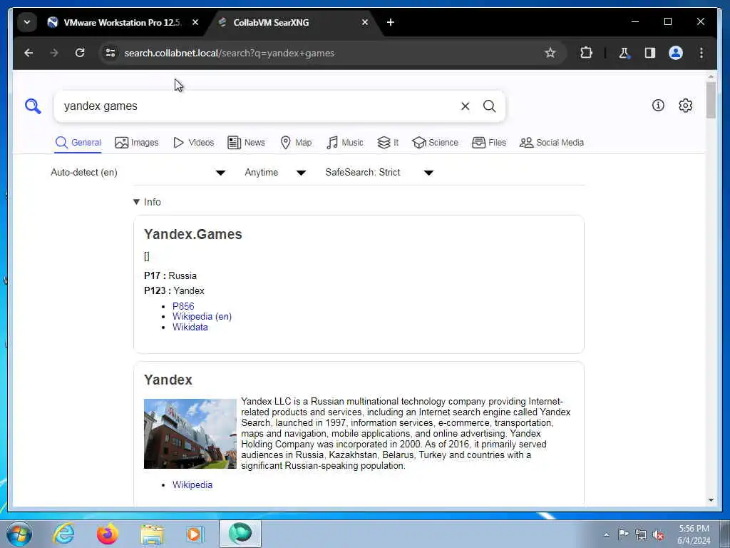Click the Yandex building thumbnail
The width and height of the screenshot is (730, 548).
click(x=190, y=433)
